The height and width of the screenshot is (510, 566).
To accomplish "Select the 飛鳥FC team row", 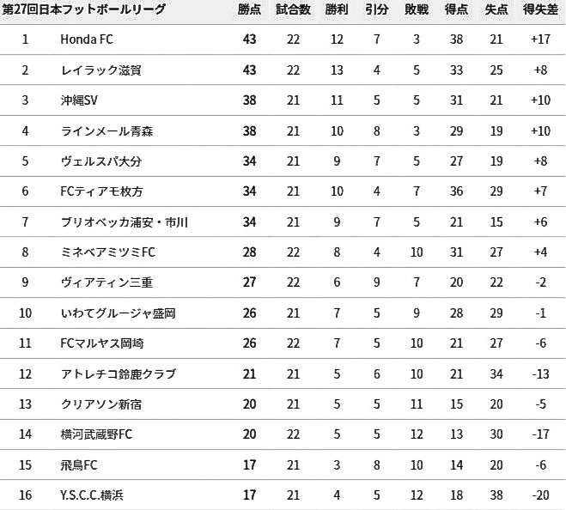I will [79, 465].
